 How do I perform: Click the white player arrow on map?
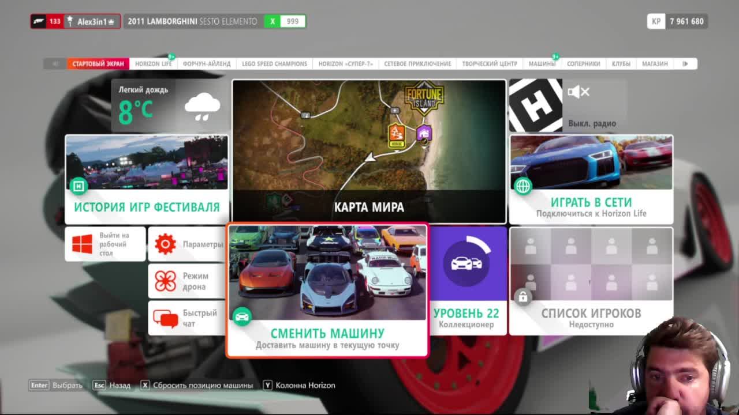coord(371,156)
